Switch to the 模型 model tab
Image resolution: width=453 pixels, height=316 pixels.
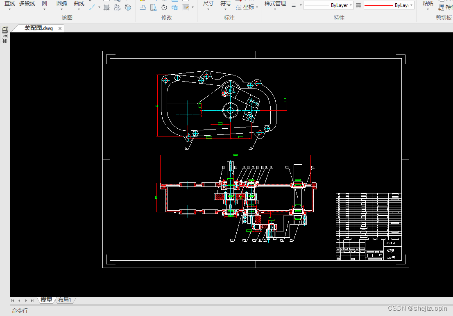click(x=46, y=300)
